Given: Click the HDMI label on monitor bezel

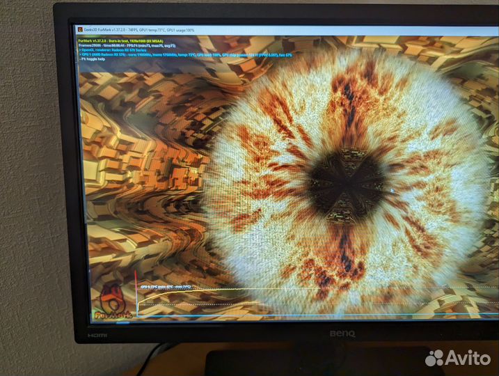Looking at the screenshot, I should tap(95, 336).
